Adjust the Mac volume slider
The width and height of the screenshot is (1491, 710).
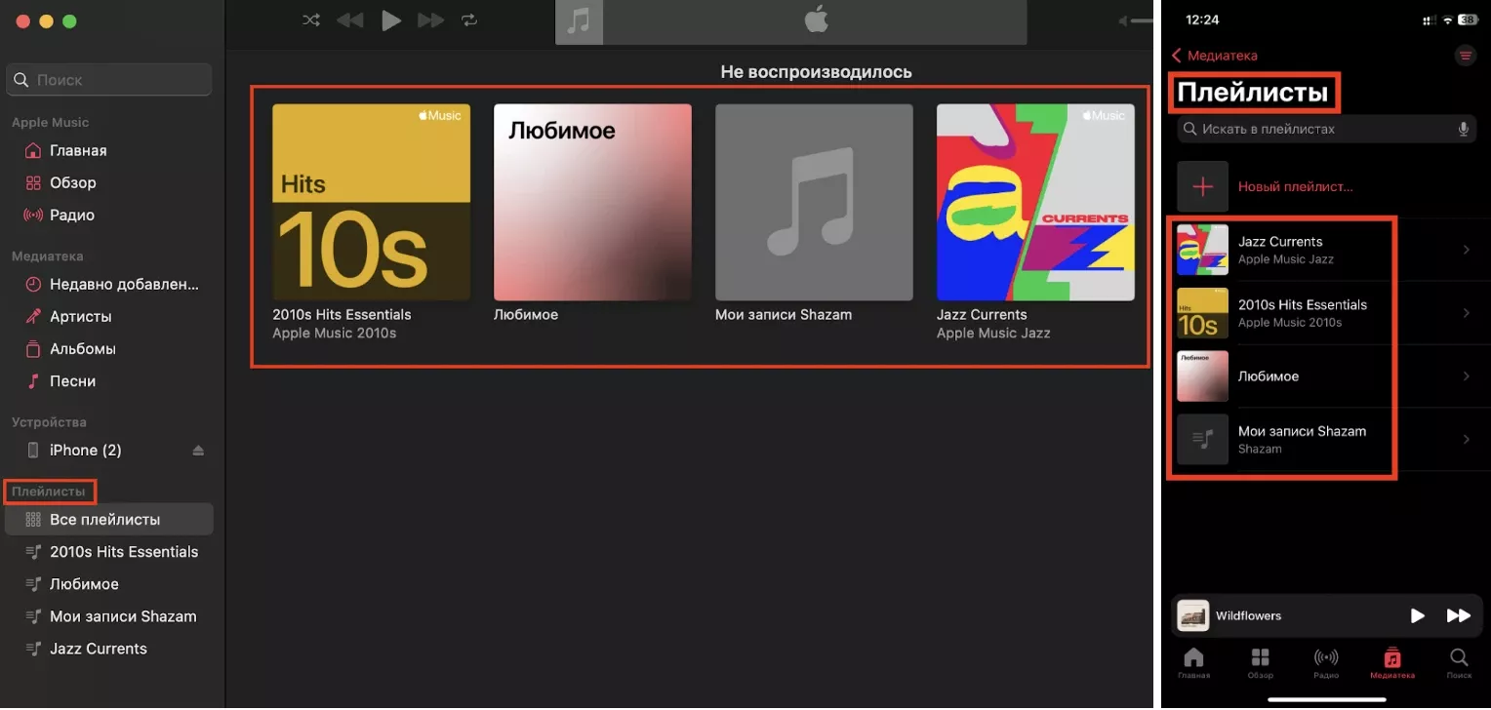click(x=1142, y=20)
